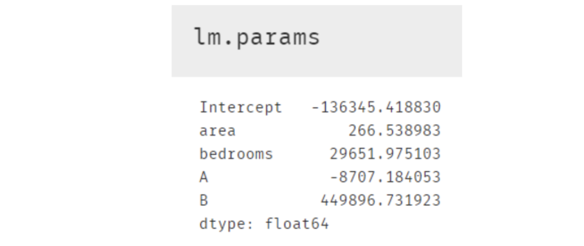Click the float64 text
This screenshot has width=584, height=246.
(x=297, y=224)
